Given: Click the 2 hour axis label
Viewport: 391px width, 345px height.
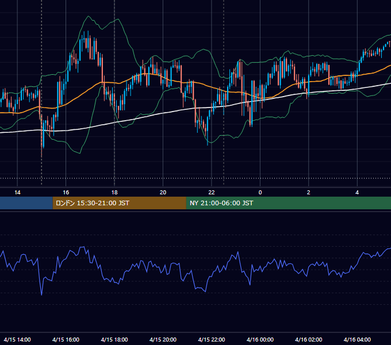Looking at the screenshot, I should click(x=308, y=193).
